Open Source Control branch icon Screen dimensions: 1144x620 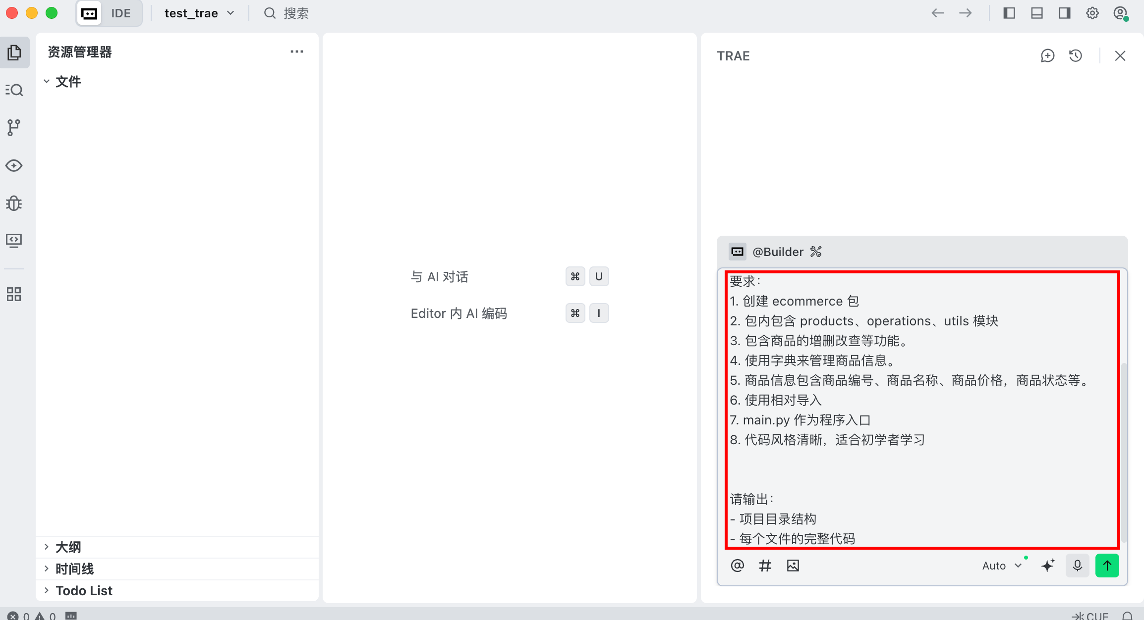14,128
